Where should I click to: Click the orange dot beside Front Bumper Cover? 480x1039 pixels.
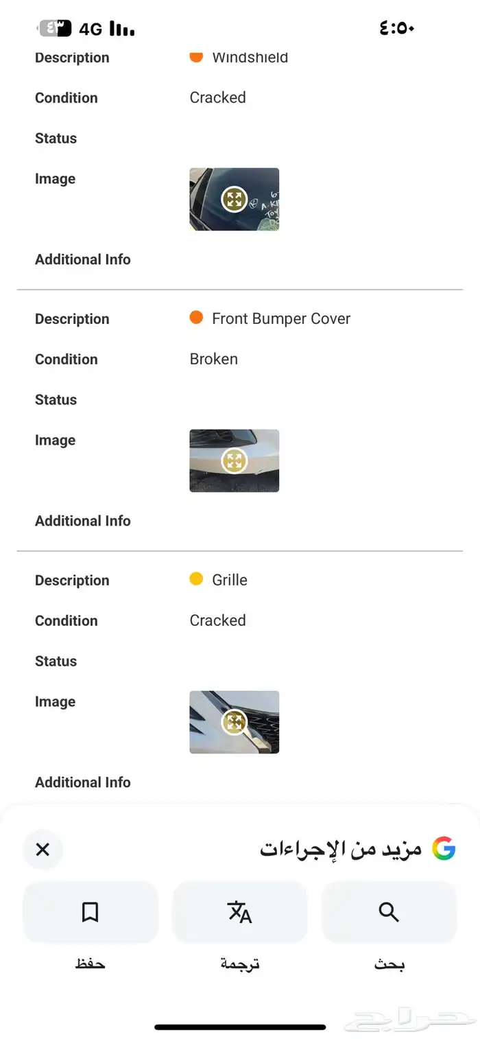coord(196,318)
